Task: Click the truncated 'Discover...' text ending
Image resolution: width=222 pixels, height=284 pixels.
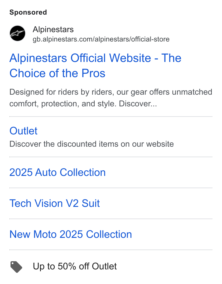Action: point(138,104)
